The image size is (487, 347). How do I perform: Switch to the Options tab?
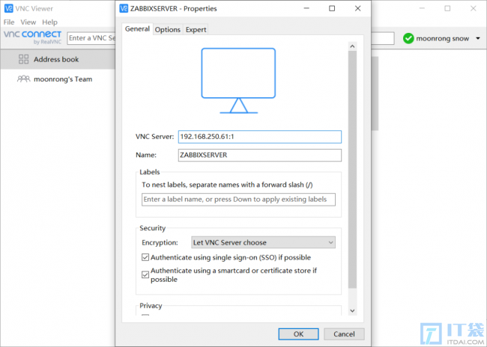pos(168,29)
